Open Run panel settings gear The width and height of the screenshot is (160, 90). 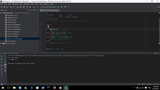tap(155, 53)
